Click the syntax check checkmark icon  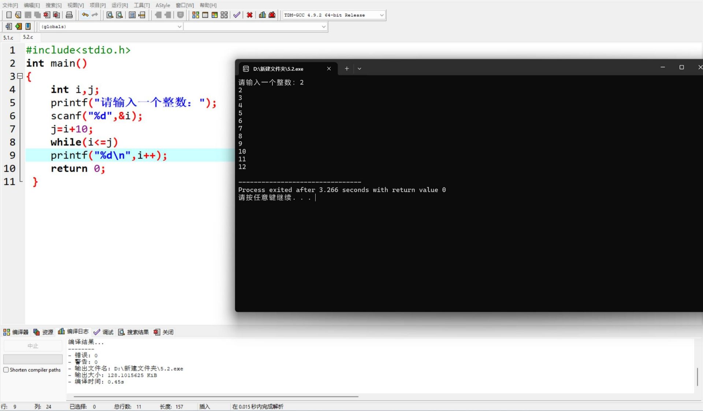tap(236, 15)
